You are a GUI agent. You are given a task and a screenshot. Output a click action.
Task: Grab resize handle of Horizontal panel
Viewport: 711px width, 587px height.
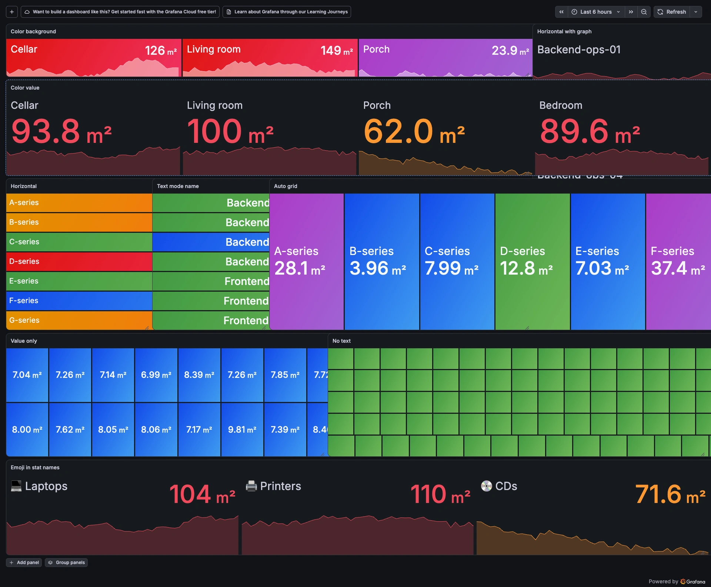tap(147, 328)
